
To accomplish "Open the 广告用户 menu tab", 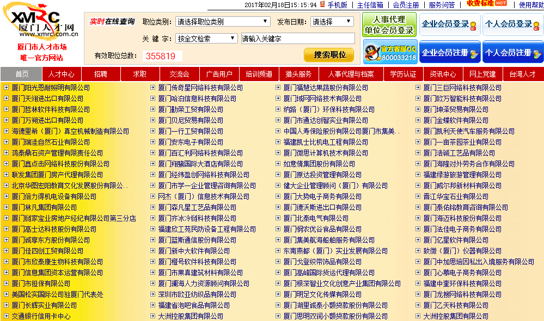I will (x=219, y=74).
